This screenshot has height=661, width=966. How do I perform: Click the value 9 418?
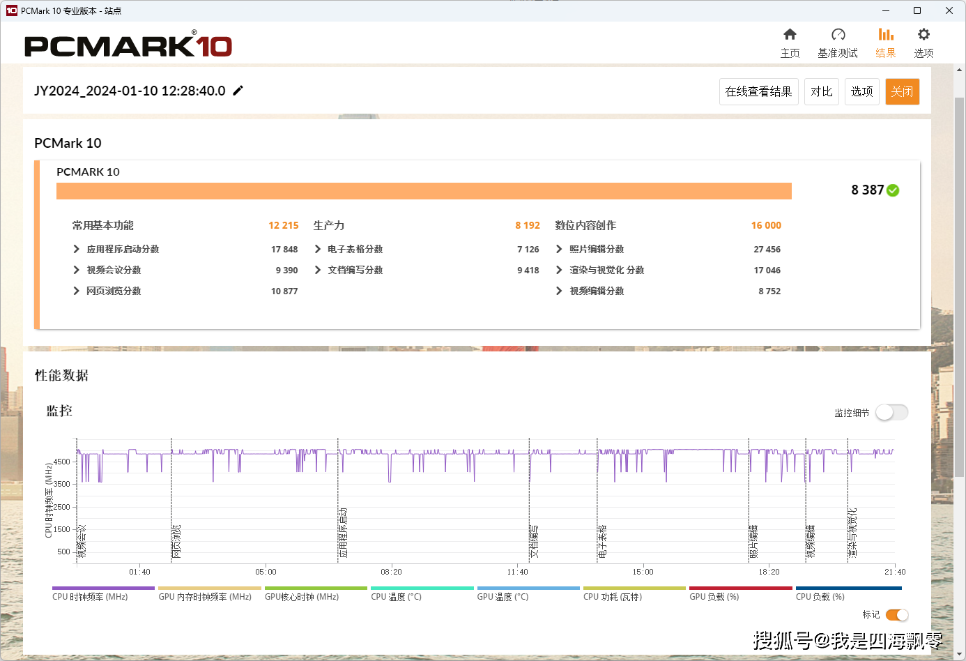coord(528,270)
